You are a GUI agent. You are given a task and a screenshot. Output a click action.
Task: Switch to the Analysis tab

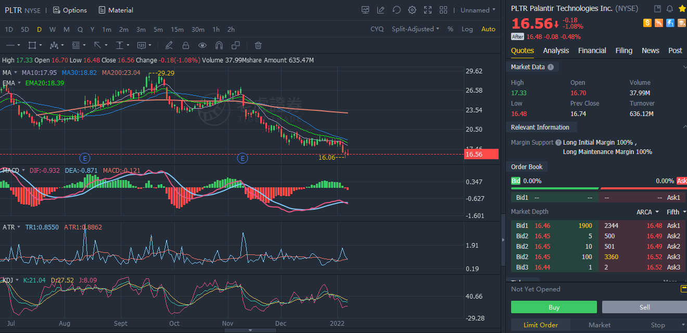556,50
